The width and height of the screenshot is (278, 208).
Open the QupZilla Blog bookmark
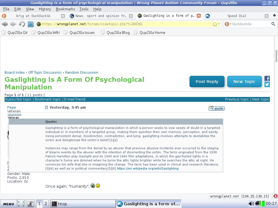click(x=115, y=32)
